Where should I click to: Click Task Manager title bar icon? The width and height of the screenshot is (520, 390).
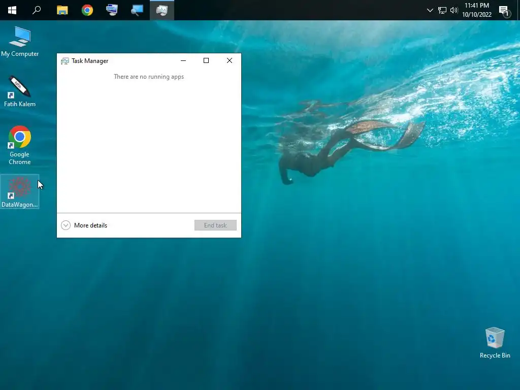point(65,61)
